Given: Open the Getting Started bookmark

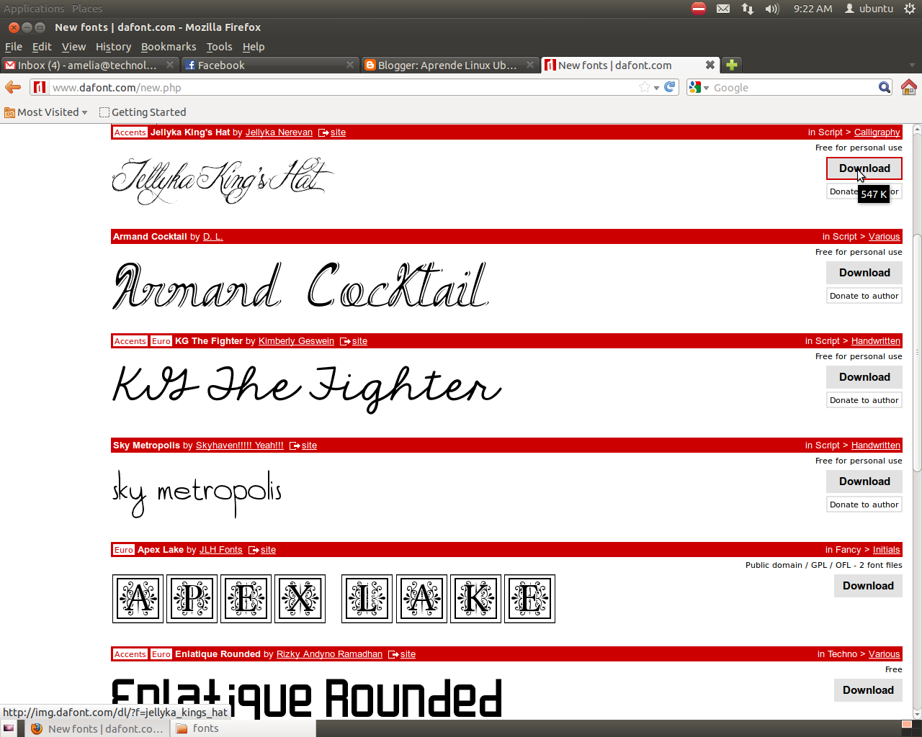Looking at the screenshot, I should (x=143, y=112).
